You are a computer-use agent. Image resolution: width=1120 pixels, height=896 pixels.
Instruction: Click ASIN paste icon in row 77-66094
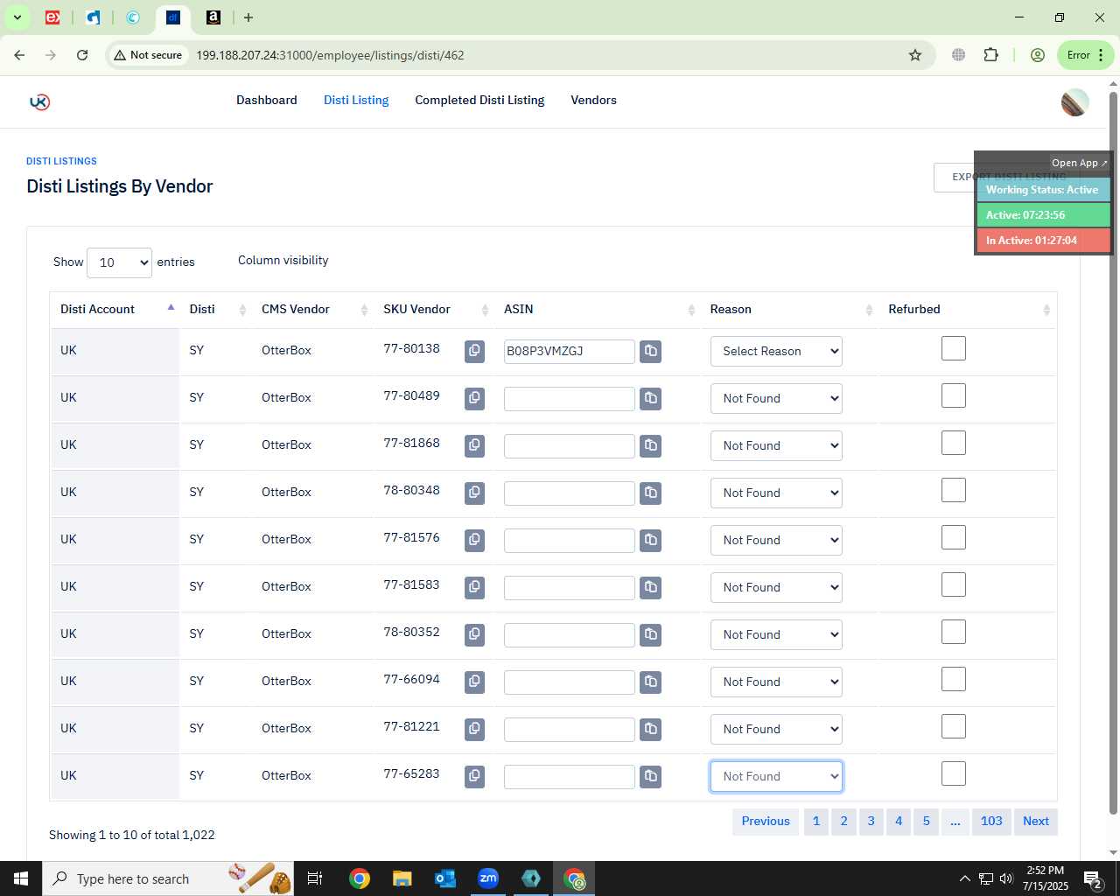coord(650,682)
